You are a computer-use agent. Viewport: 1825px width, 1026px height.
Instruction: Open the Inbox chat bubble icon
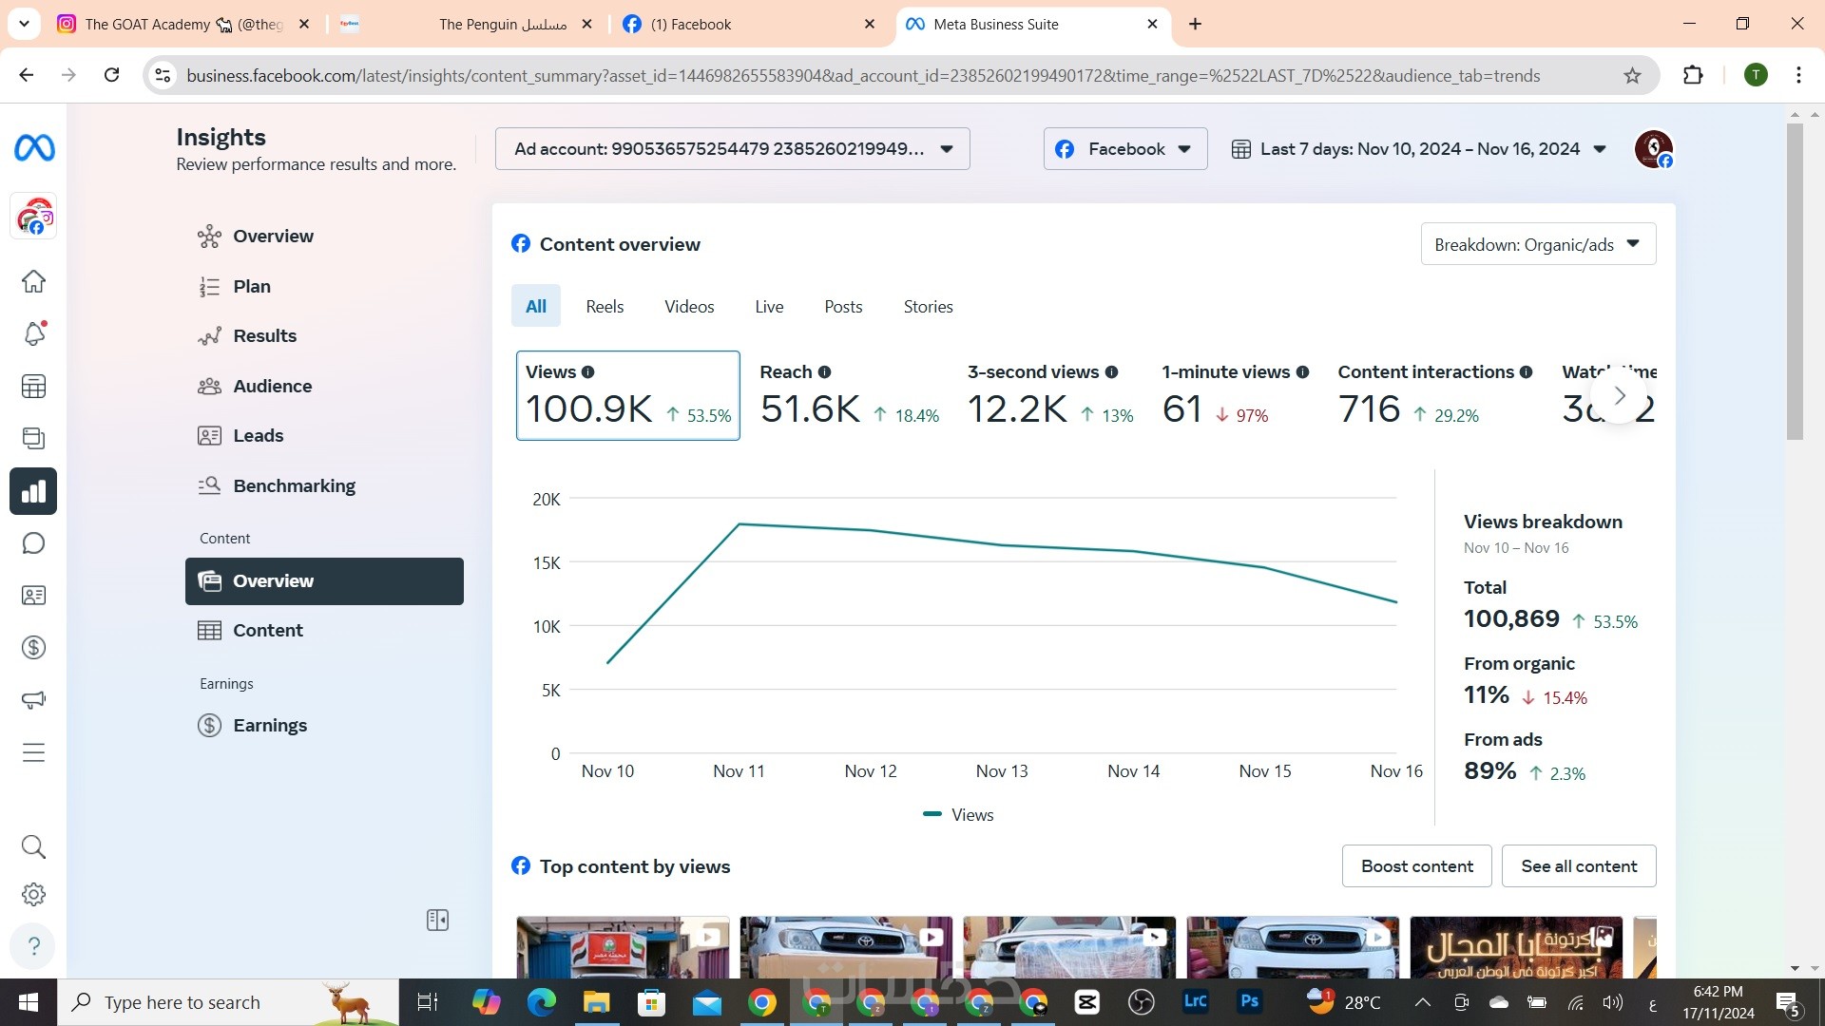(x=33, y=543)
